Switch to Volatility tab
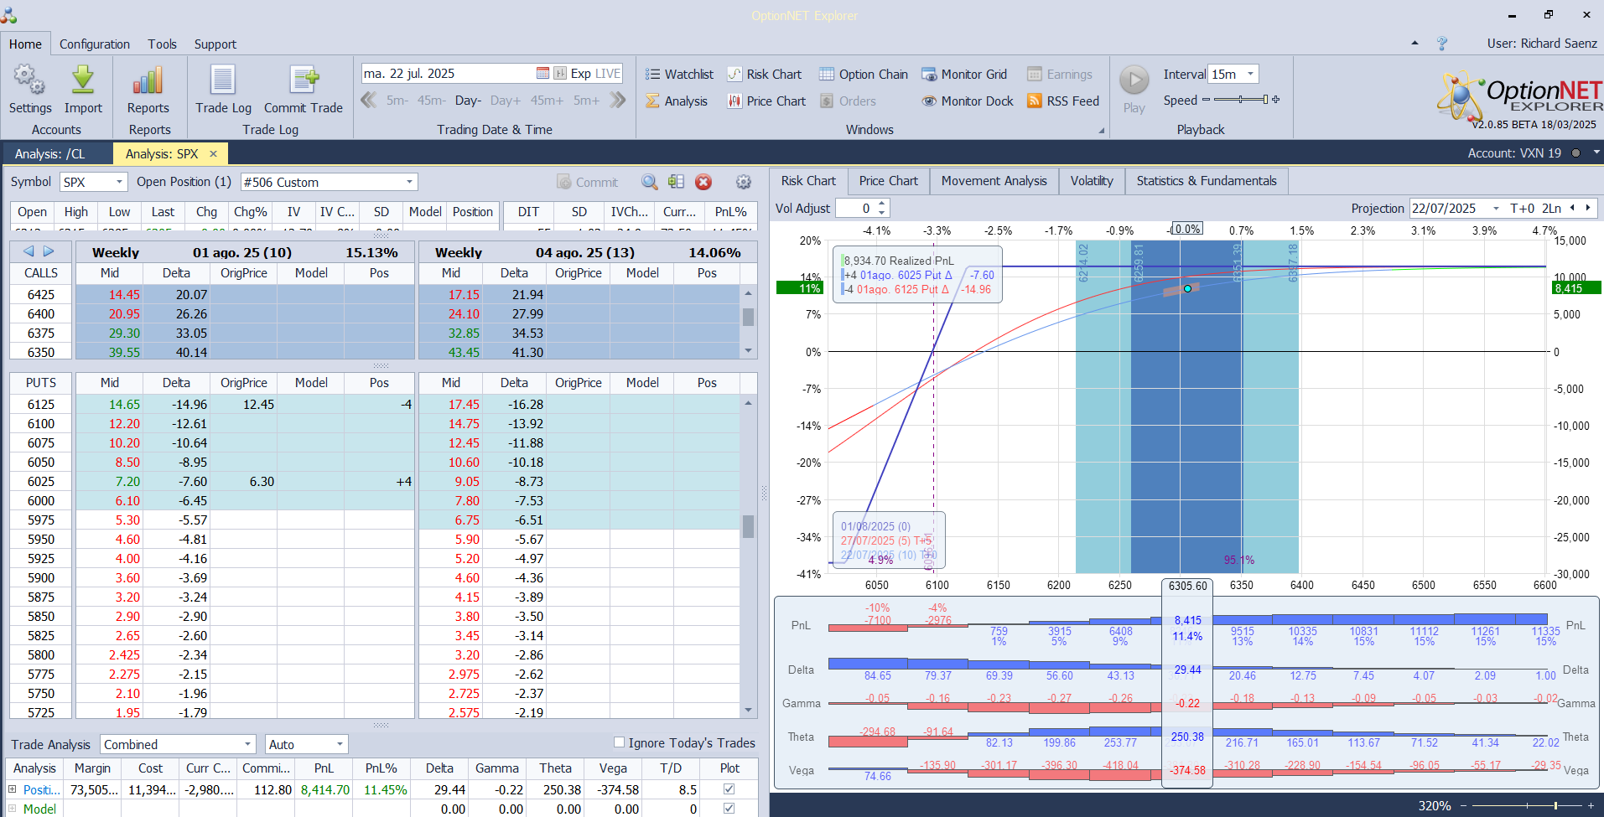Image resolution: width=1604 pixels, height=817 pixels. (x=1092, y=181)
